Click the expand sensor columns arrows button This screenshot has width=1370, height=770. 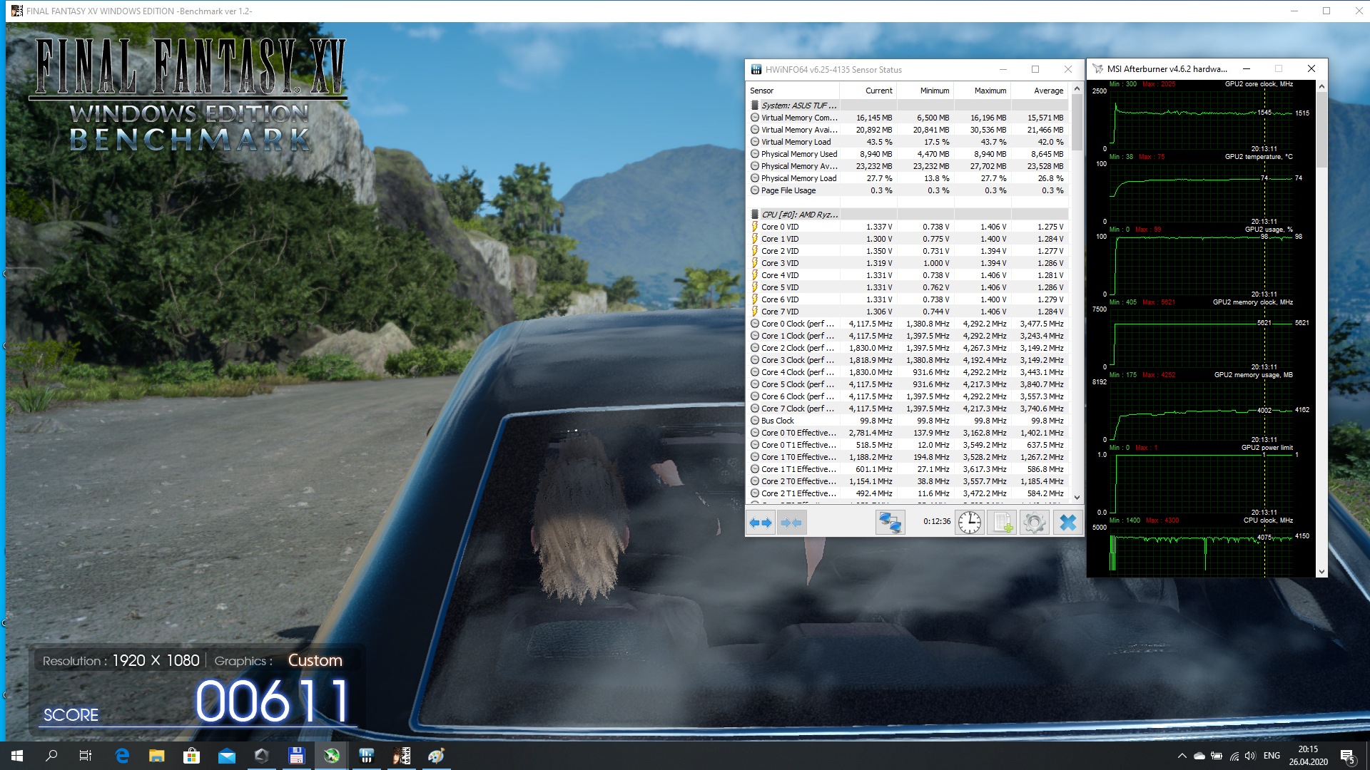point(761,523)
